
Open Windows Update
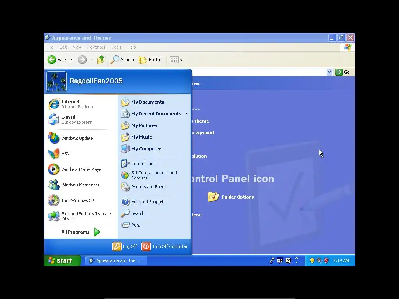click(x=81, y=138)
